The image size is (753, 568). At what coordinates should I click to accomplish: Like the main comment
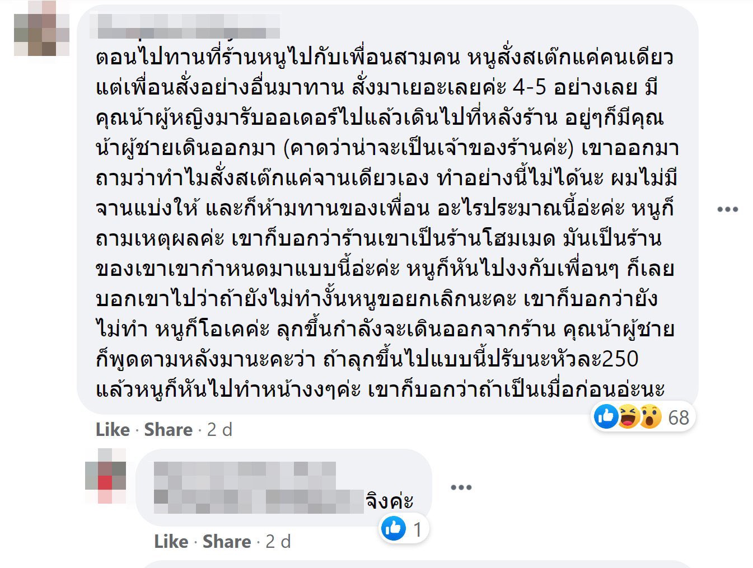112,429
